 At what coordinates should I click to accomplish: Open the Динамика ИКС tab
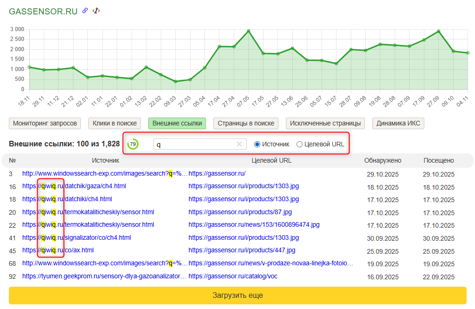pos(398,123)
